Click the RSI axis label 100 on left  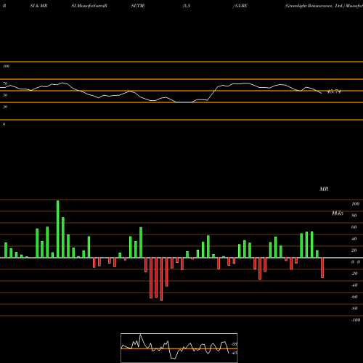click(6, 66)
